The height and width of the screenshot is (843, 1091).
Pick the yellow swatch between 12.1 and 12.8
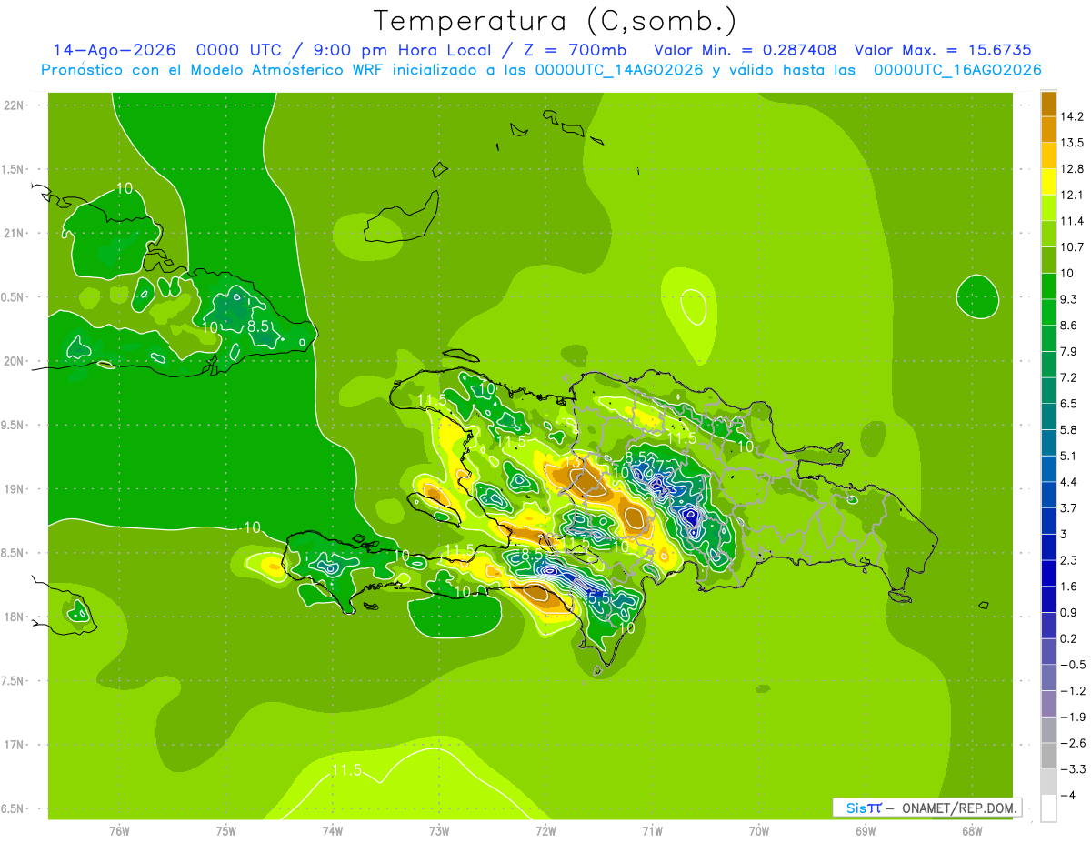[1048, 181]
